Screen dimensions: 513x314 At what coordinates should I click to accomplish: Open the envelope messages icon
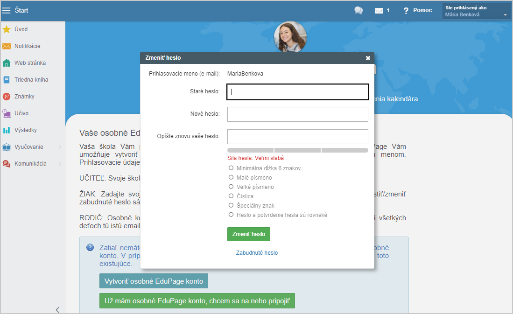pos(379,11)
